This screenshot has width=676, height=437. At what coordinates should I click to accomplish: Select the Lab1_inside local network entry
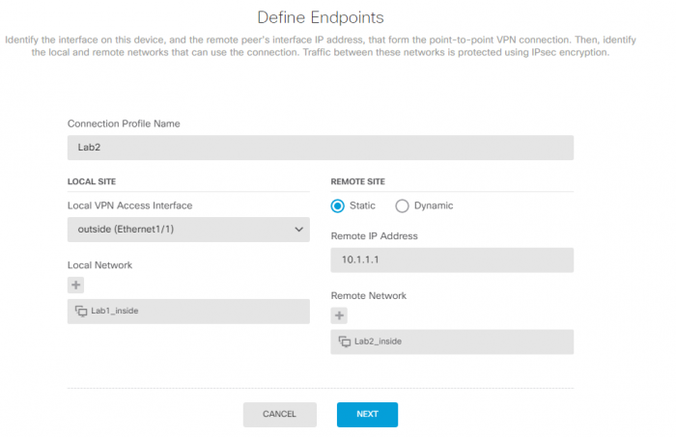point(116,311)
